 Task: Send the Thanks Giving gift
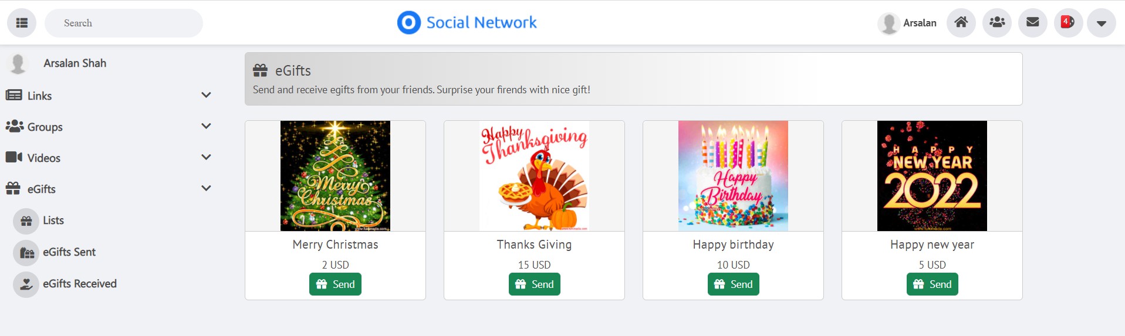[x=534, y=284]
